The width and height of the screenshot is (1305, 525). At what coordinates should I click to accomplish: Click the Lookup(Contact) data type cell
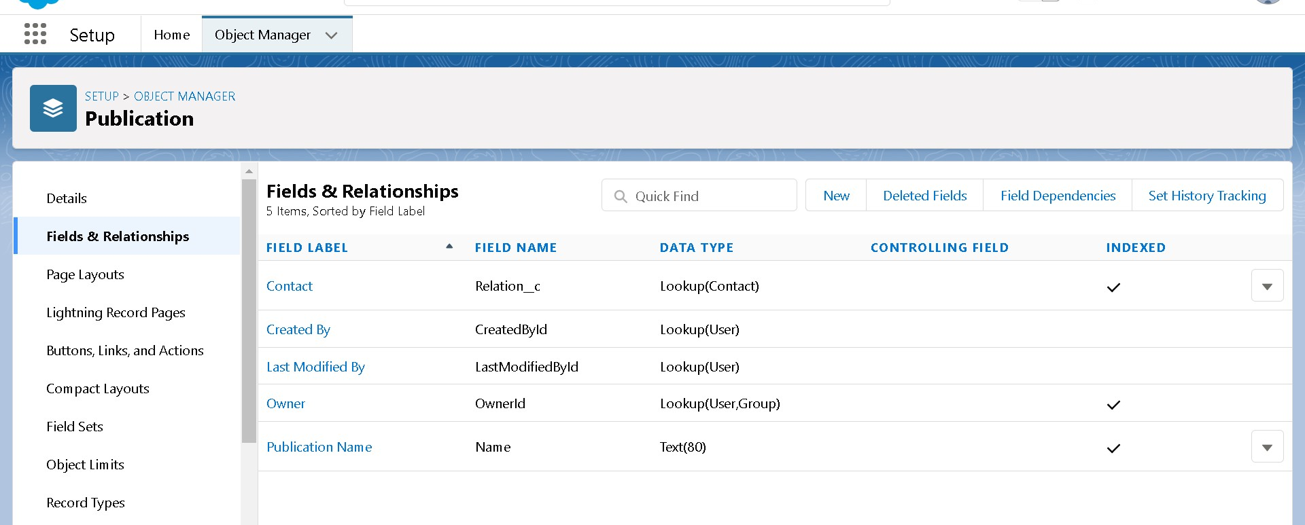tap(710, 286)
